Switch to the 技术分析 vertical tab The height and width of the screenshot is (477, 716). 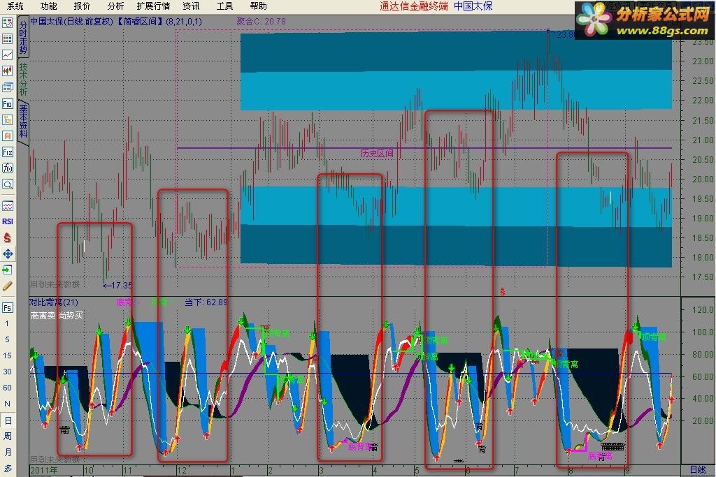(x=23, y=78)
